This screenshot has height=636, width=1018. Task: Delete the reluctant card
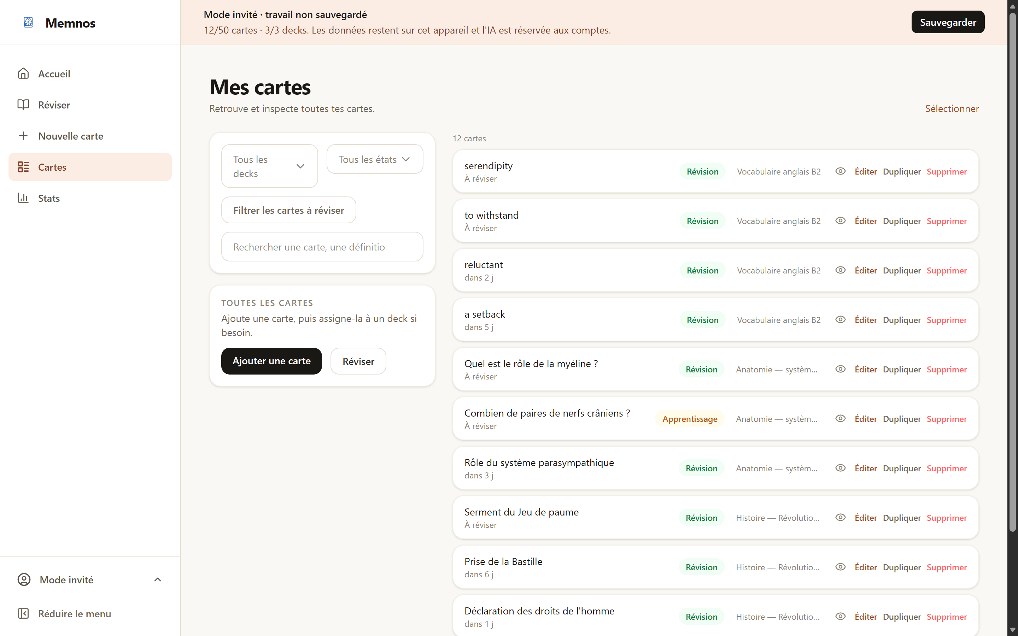click(947, 270)
